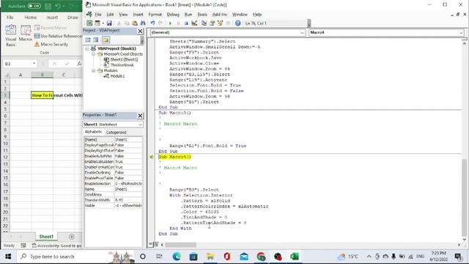The height and width of the screenshot is (264, 469).
Task: Click the Break pause icon
Action: tap(178, 23)
